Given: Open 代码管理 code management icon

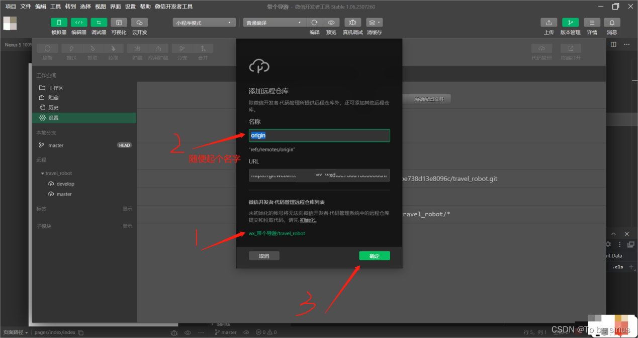Looking at the screenshot, I should (x=542, y=49).
